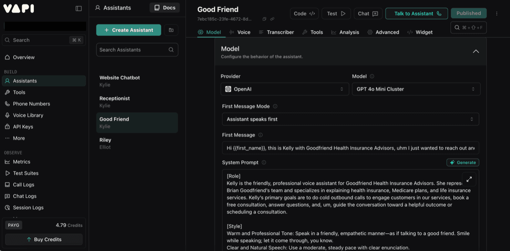510x251 pixels.
Task: Click the info icon beside System Prompt
Action: pyautogui.click(x=264, y=163)
